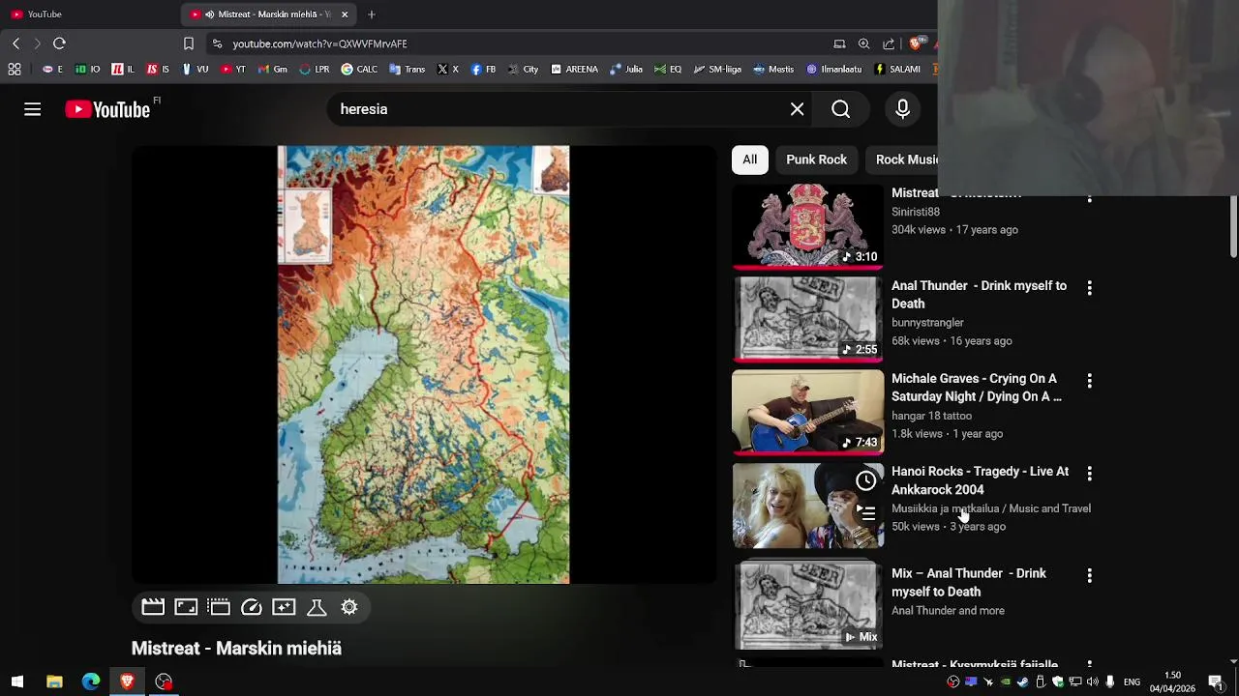Click the dotted-frame window icon below the video

point(219,607)
